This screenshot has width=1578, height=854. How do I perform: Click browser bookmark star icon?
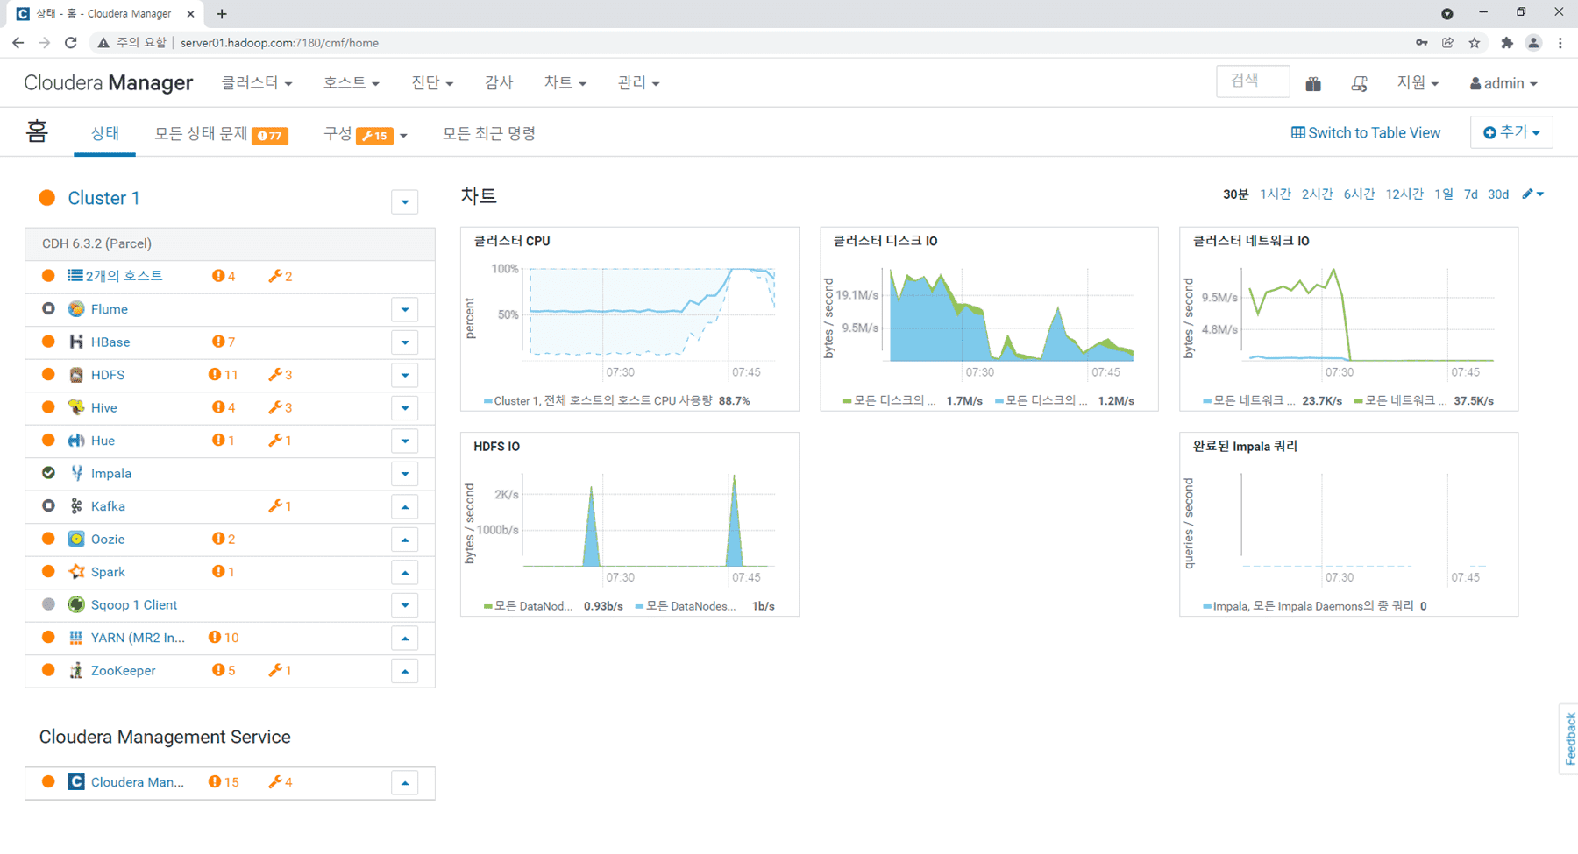[x=1475, y=43]
